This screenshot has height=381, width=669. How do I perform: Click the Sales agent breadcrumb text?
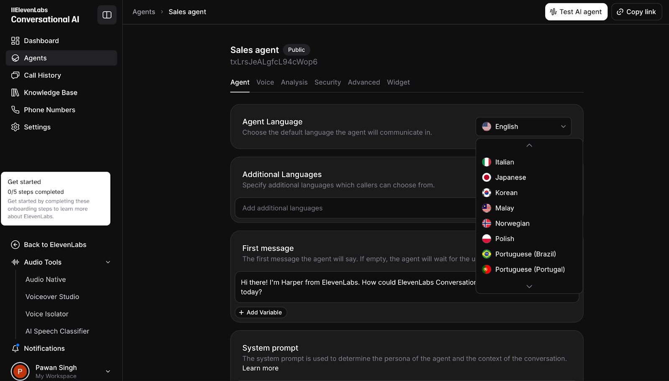pos(187,12)
